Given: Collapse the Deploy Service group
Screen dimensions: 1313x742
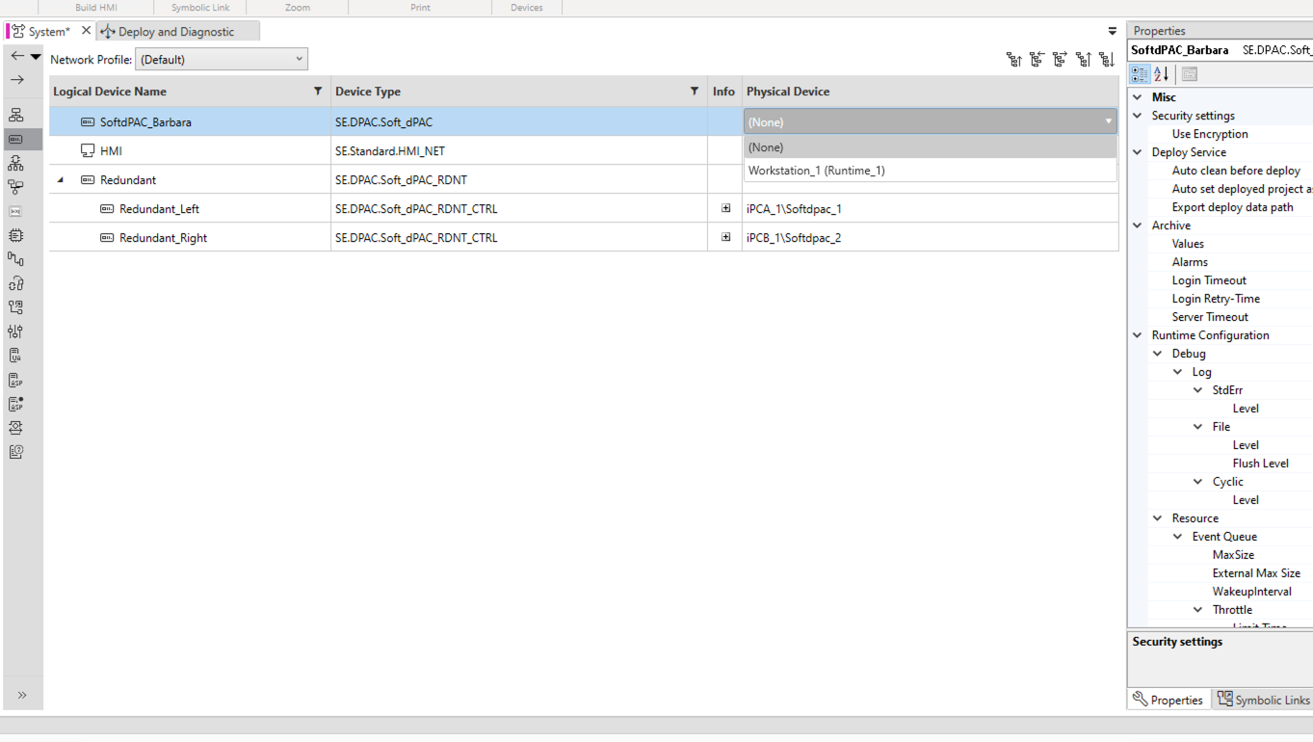Looking at the screenshot, I should click(1138, 152).
